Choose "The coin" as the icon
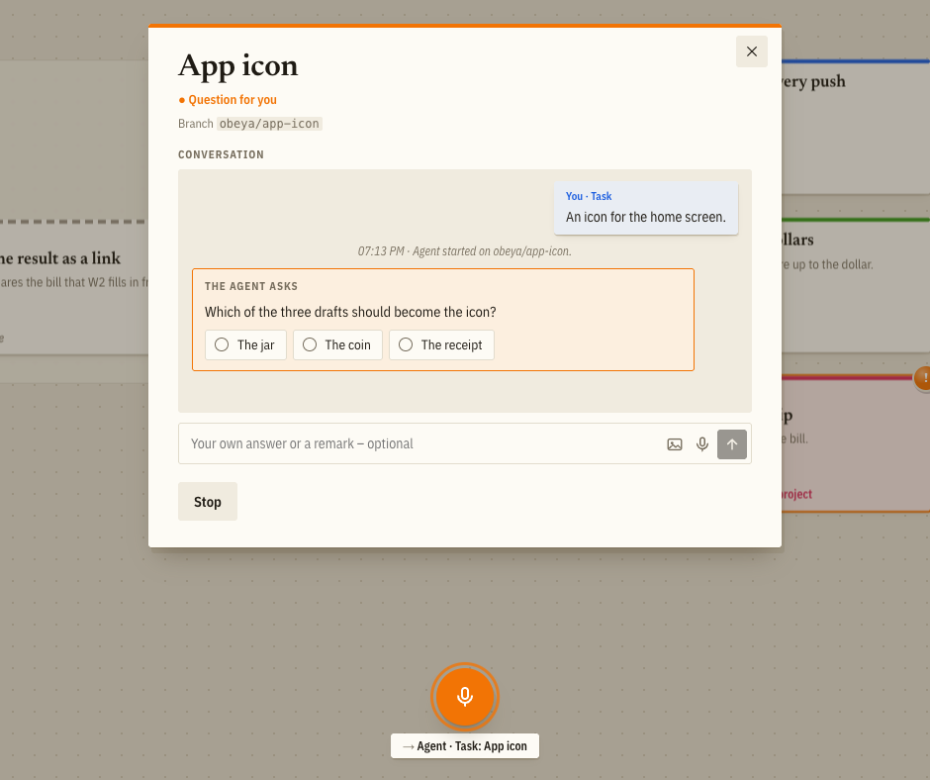The height and width of the screenshot is (780, 930). click(337, 344)
